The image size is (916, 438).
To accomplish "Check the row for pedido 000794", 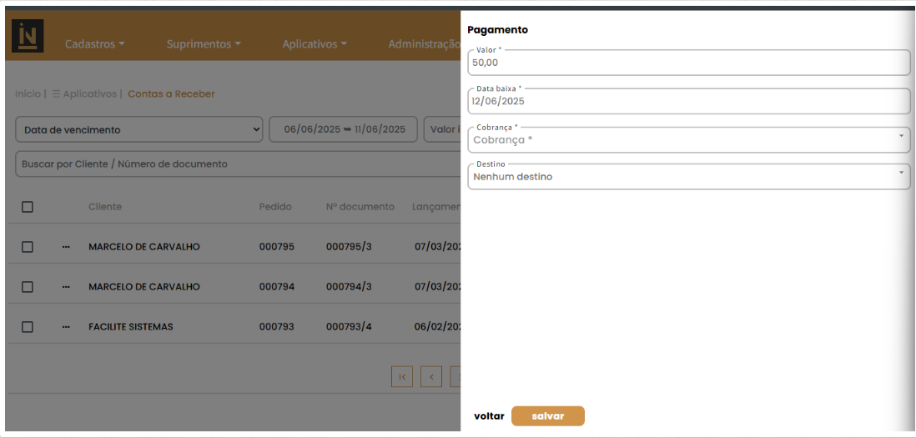I will point(28,287).
